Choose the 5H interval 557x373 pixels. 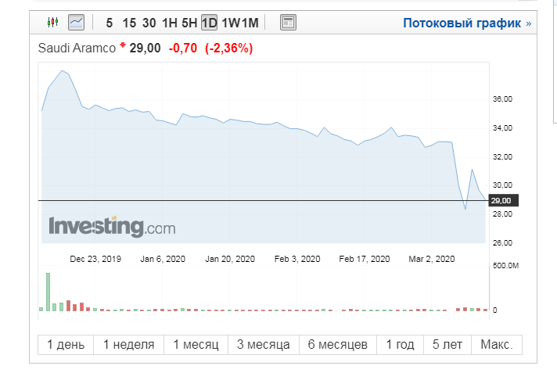click(x=189, y=23)
